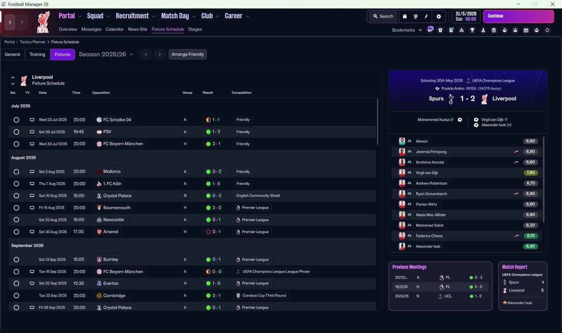Open the Season 2025/26 dropdown

tap(106, 54)
